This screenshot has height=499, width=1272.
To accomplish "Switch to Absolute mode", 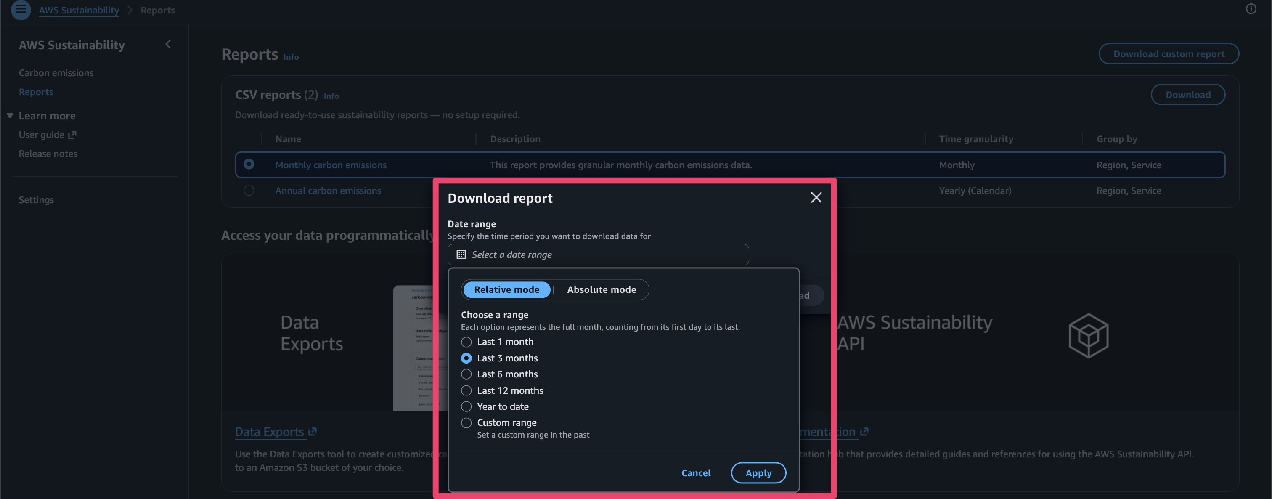I will coord(601,289).
